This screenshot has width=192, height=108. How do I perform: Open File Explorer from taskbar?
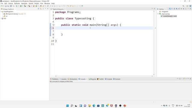click(89, 106)
